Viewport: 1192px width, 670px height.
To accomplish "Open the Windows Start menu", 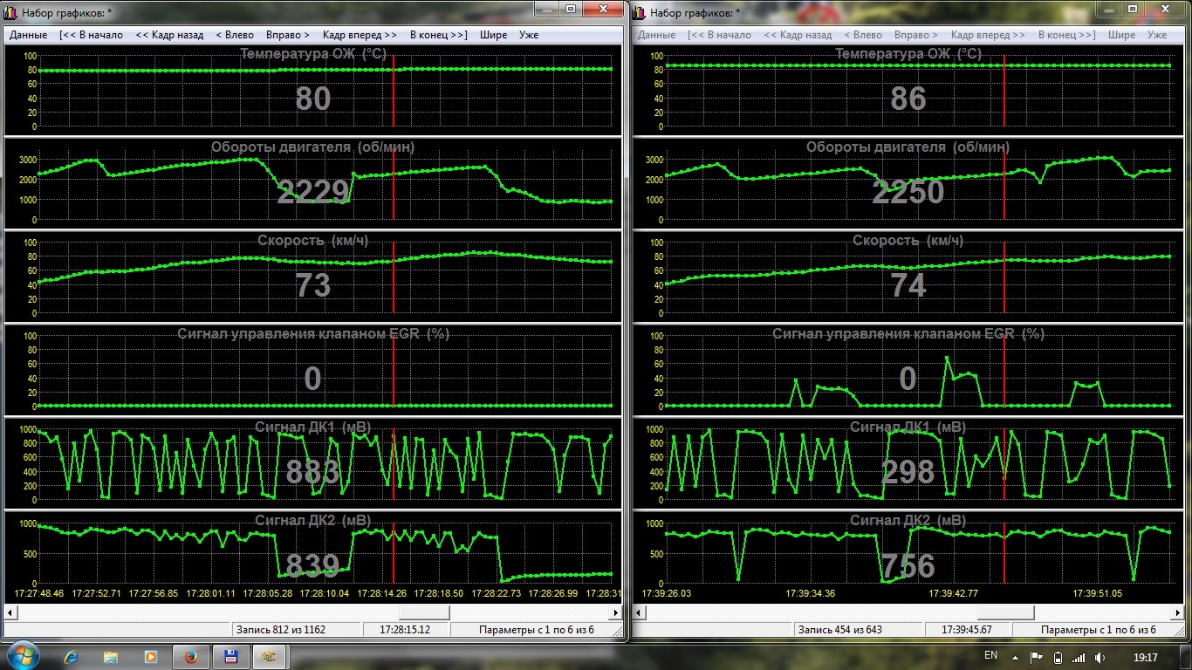I will click(x=23, y=656).
